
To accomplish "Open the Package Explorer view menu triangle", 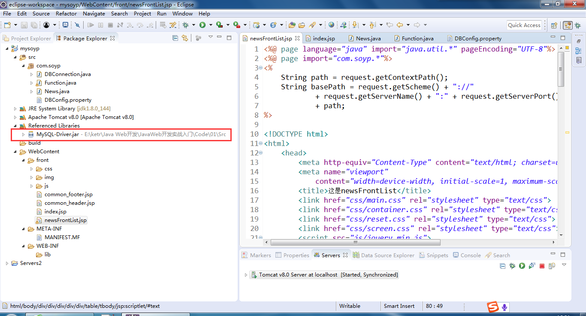I will click(x=210, y=37).
